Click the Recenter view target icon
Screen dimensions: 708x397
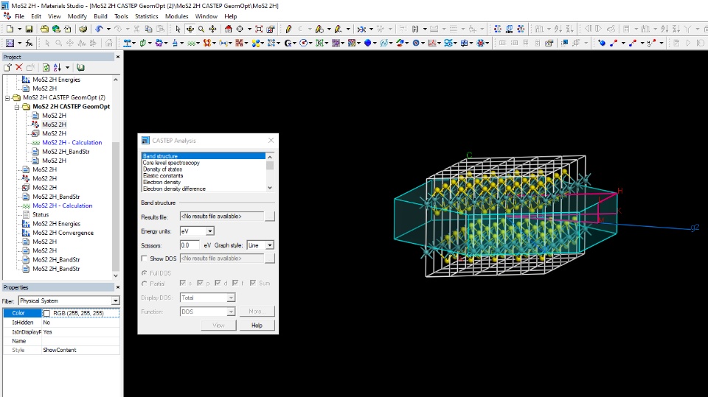coord(240,29)
